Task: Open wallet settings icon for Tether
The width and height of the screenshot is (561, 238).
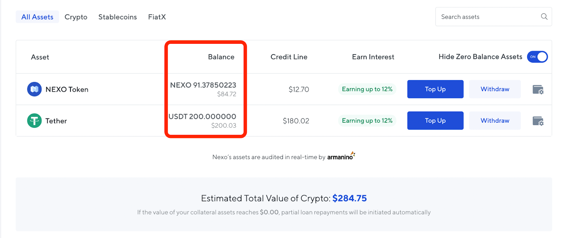Action: 538,121
